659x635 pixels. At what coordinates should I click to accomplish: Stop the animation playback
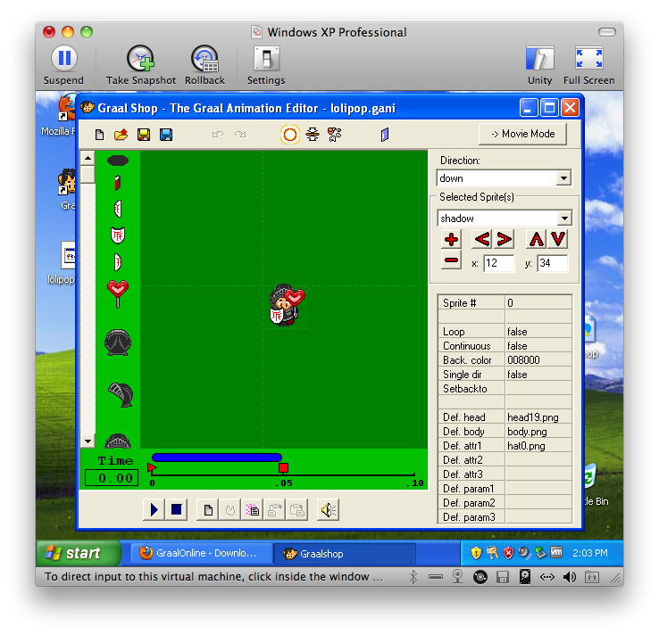(177, 509)
